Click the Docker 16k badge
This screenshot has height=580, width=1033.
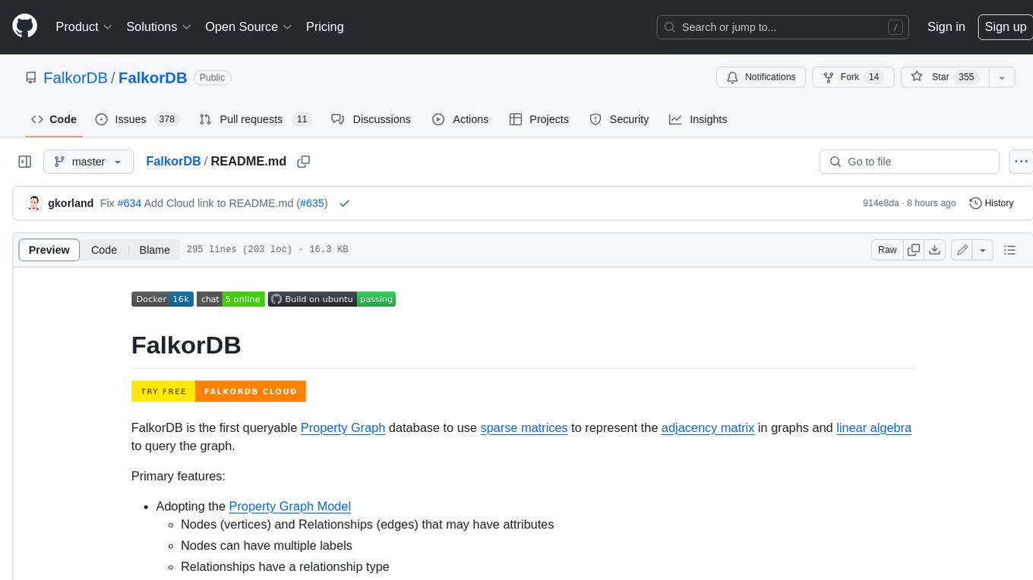click(163, 299)
